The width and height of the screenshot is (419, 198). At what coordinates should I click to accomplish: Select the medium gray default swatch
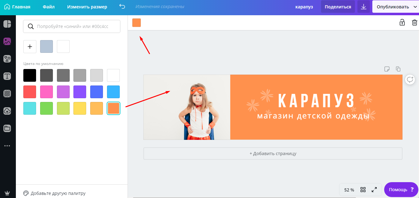click(63, 75)
